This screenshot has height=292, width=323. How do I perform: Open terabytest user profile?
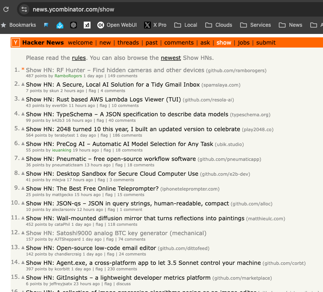[65, 135]
